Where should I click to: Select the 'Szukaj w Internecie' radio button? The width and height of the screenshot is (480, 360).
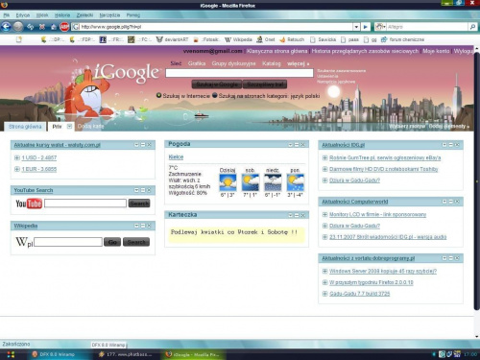coord(158,95)
